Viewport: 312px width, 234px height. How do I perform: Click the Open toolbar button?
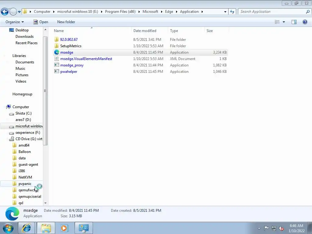41,22
